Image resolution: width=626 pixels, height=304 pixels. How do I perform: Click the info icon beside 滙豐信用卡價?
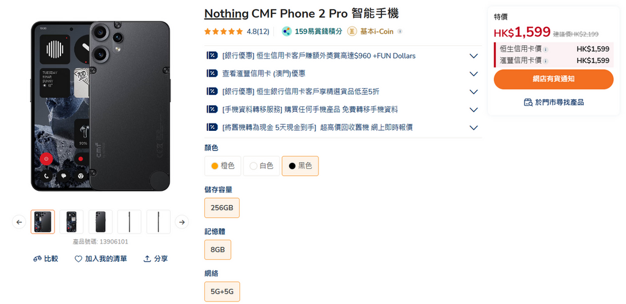click(546, 61)
